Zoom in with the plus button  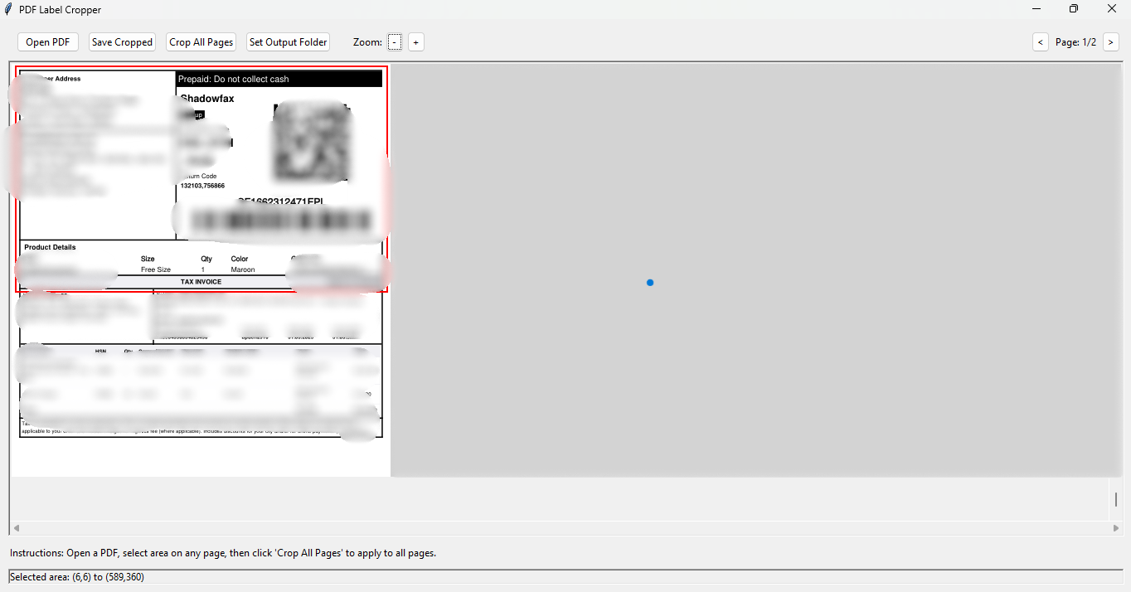click(x=416, y=42)
